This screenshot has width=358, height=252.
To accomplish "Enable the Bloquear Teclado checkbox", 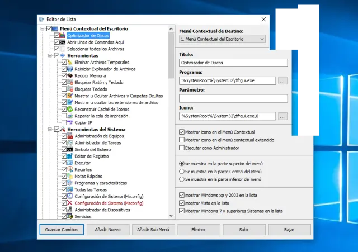I will (x=64, y=89).
